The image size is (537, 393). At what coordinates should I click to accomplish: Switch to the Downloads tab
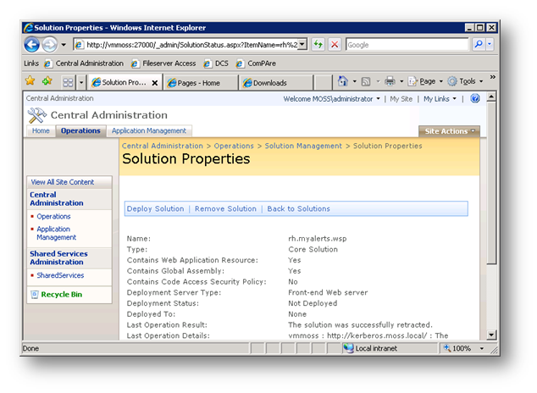276,83
